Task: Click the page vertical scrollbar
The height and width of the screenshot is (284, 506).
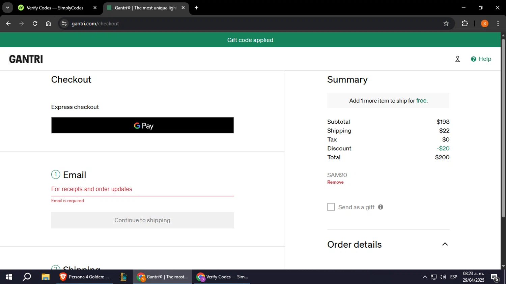Action: coord(503,128)
